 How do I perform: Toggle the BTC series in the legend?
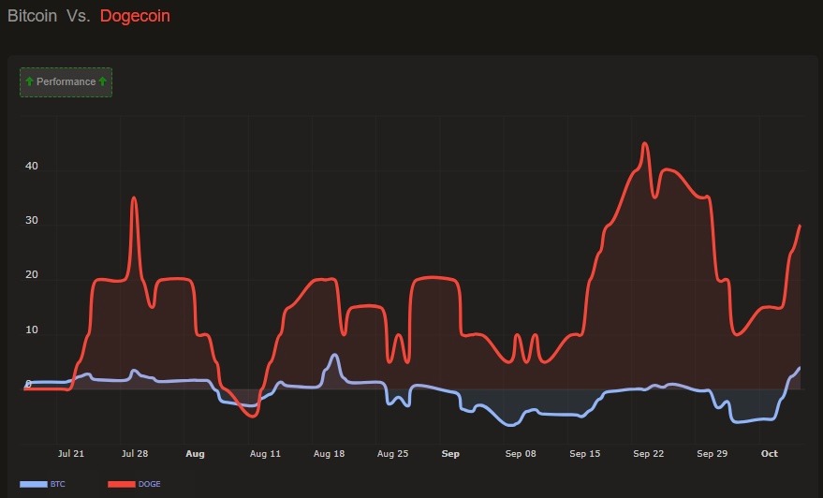[57, 484]
